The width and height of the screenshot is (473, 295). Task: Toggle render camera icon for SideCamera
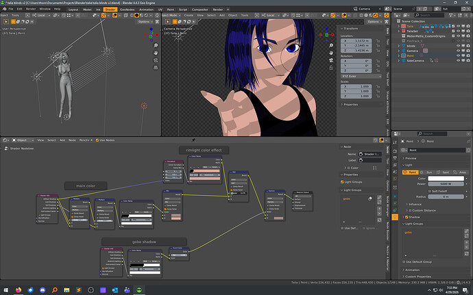click(x=468, y=60)
